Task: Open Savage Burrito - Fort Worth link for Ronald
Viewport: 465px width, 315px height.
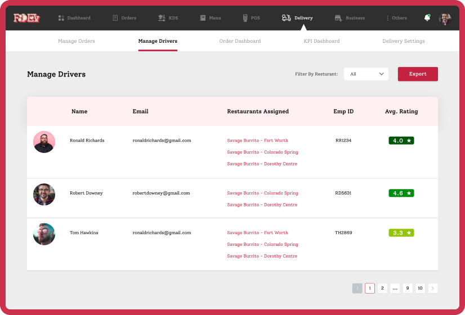Action: point(257,141)
